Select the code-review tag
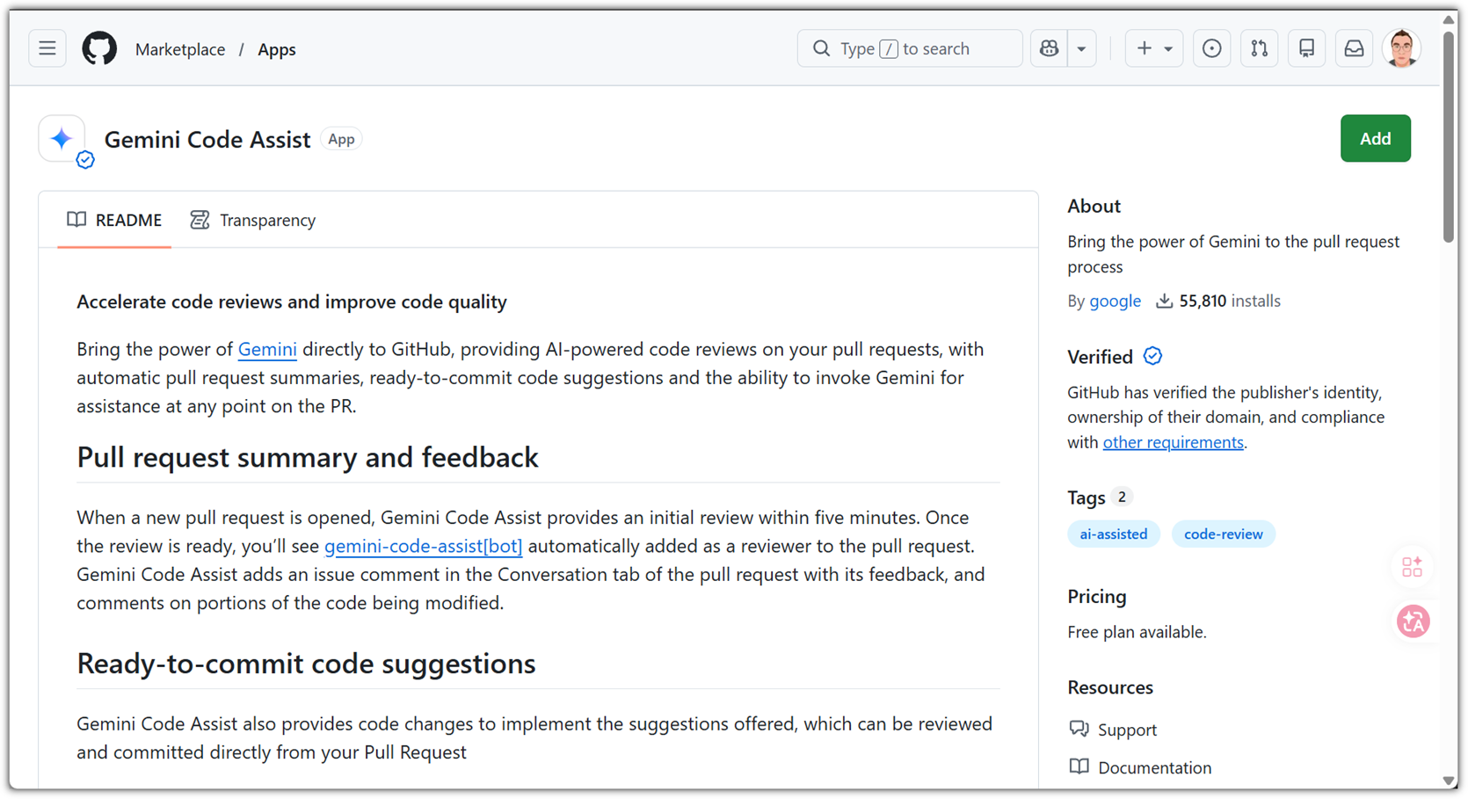Screen dimensions: 1468x799 (x=1223, y=534)
